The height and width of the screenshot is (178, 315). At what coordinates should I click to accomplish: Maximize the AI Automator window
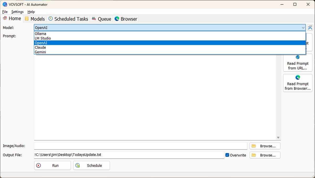[295, 4]
